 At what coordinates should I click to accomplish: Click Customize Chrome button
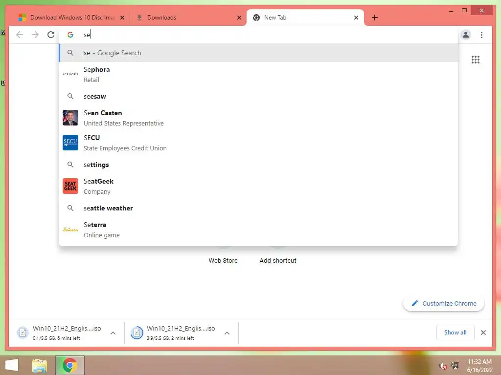(444, 303)
